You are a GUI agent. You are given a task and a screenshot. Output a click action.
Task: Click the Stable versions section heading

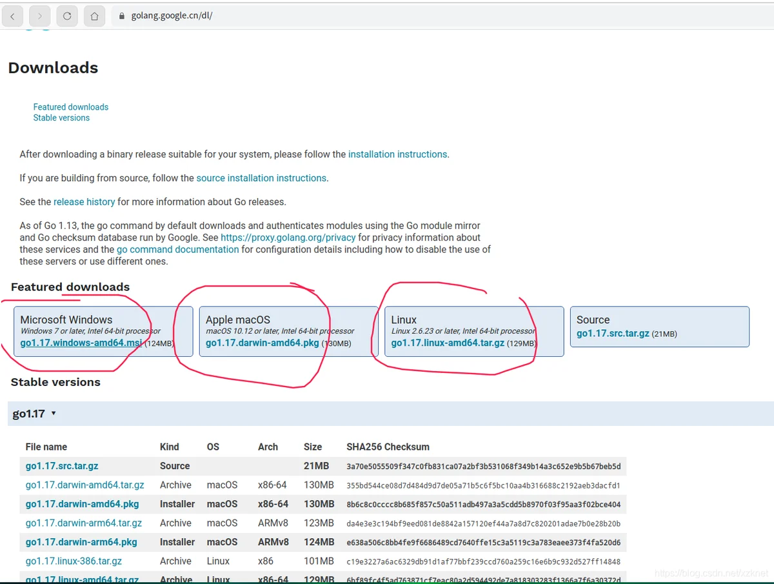coord(55,382)
